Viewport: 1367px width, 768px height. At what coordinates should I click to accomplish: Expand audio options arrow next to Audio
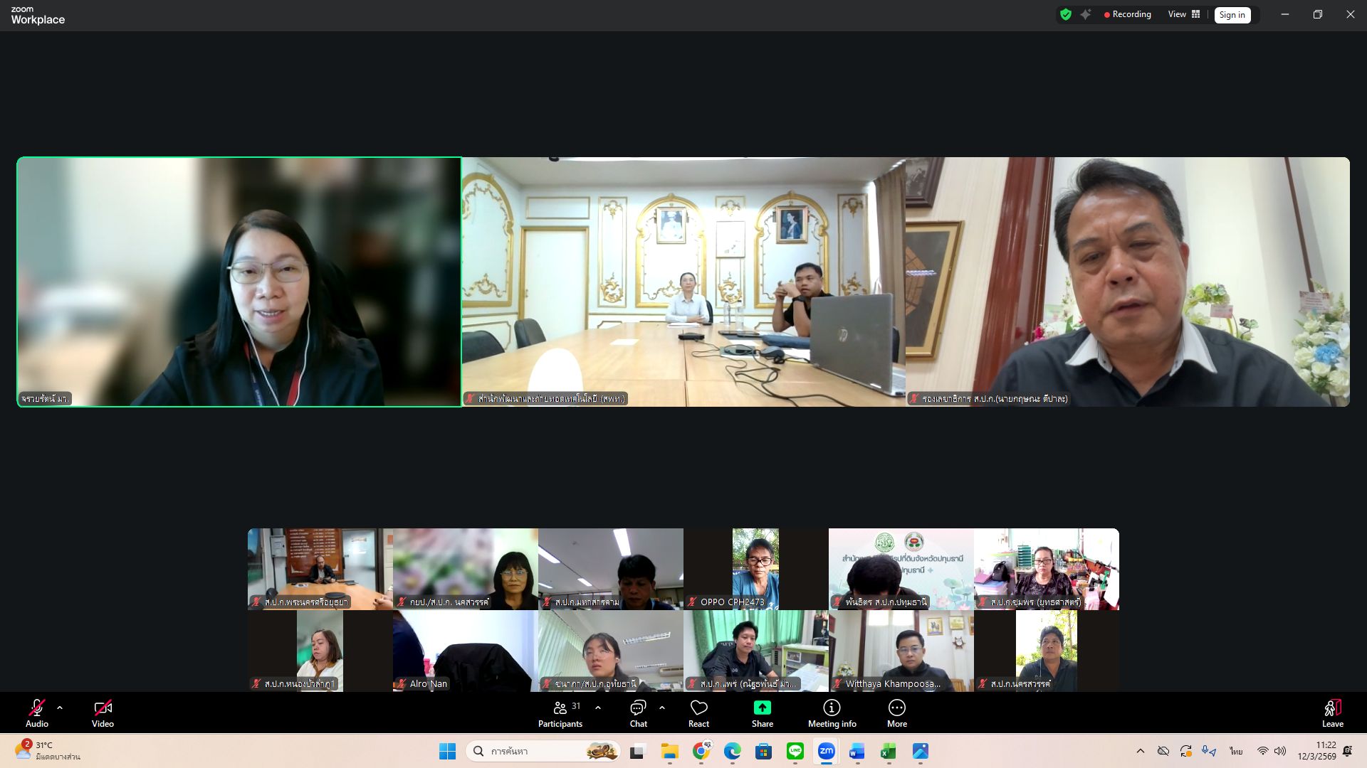tap(60, 708)
